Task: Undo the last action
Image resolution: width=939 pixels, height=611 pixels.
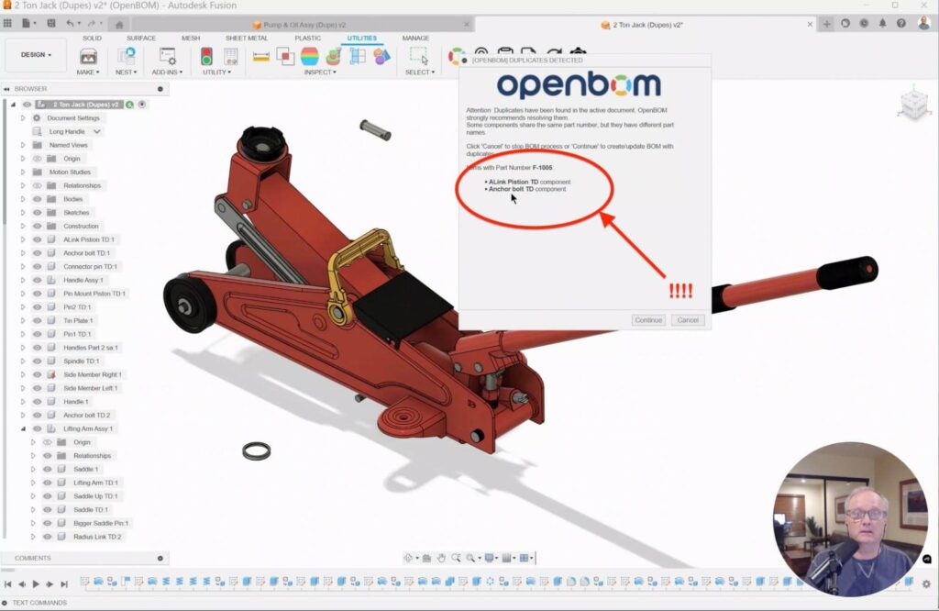Action: pos(72,23)
